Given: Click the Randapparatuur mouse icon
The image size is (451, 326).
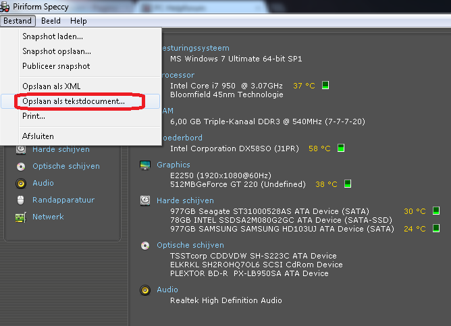Looking at the screenshot, I should tap(21, 200).
